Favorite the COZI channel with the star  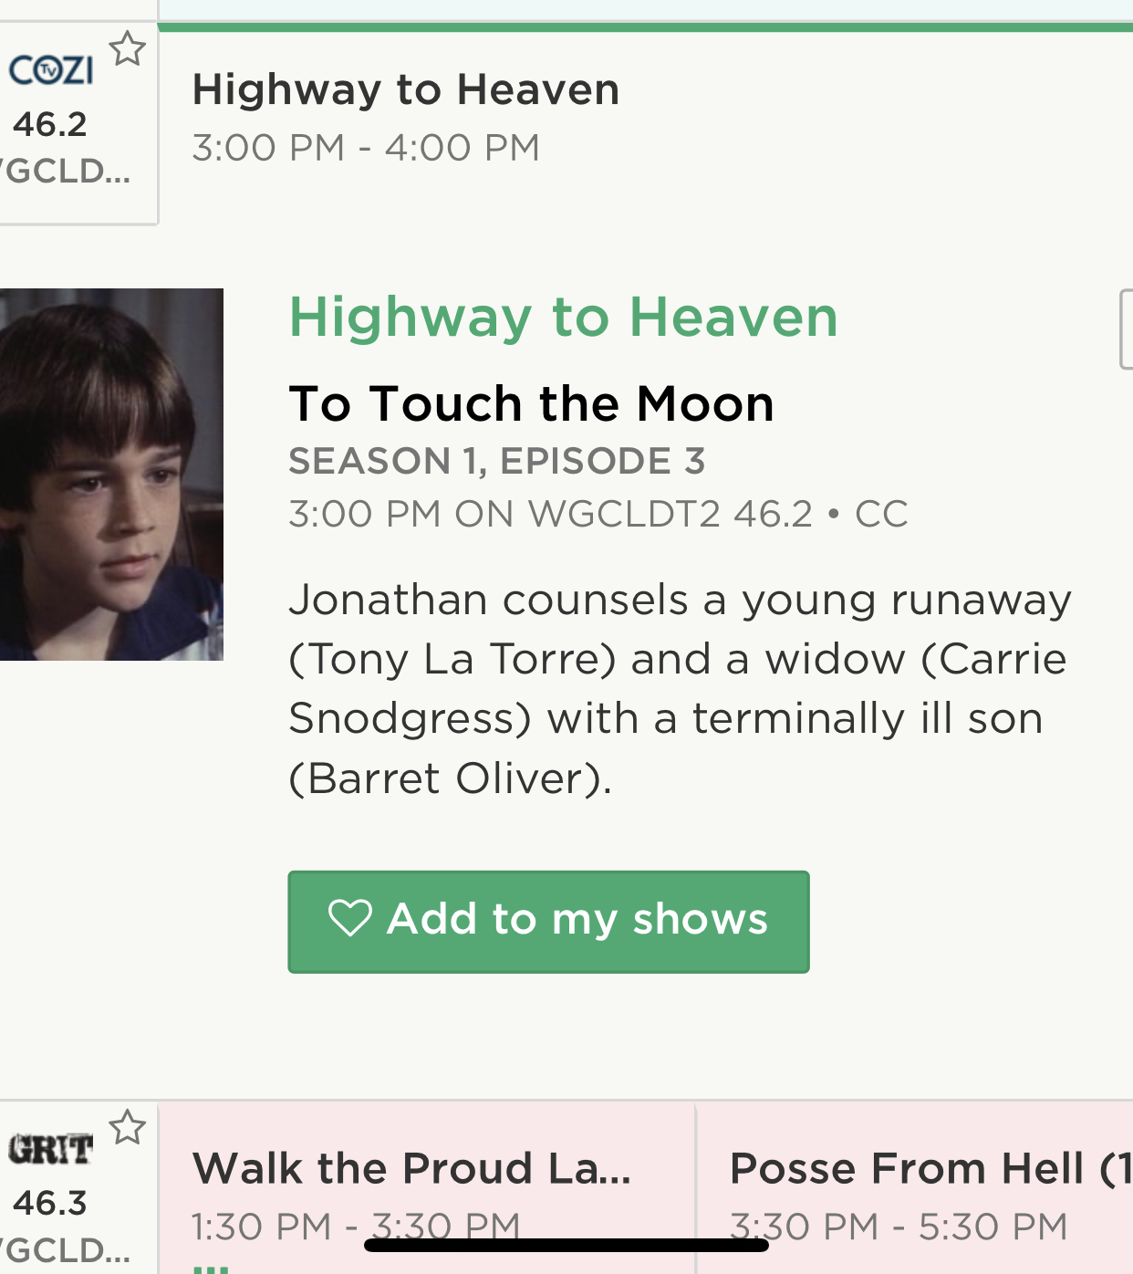[x=128, y=49]
